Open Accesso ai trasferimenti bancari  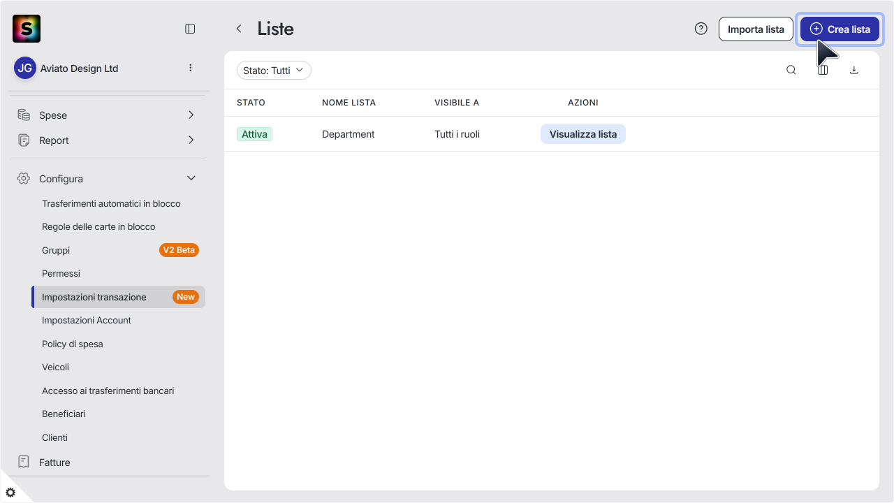[x=108, y=391]
